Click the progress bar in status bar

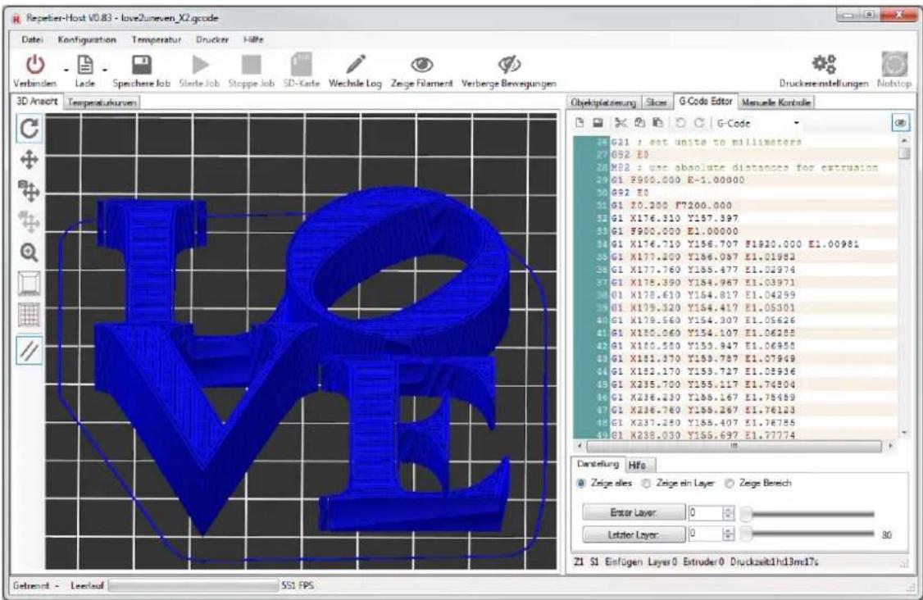(193, 585)
